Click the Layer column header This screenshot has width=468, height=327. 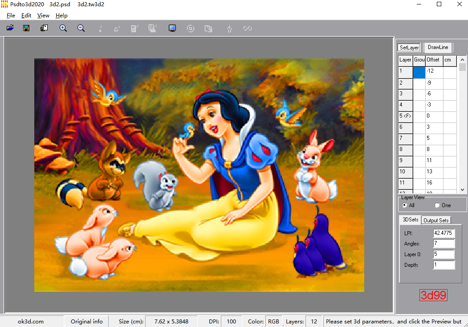pos(405,60)
